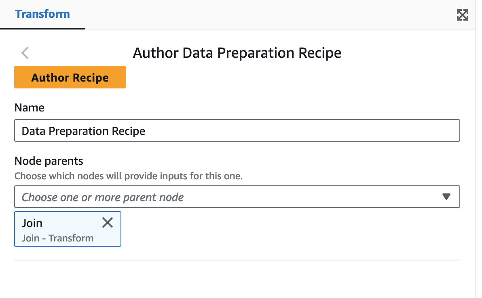Viewport: 482px width, 298px height.
Task: Click the Data Preparation Recipe text value
Action: point(83,131)
